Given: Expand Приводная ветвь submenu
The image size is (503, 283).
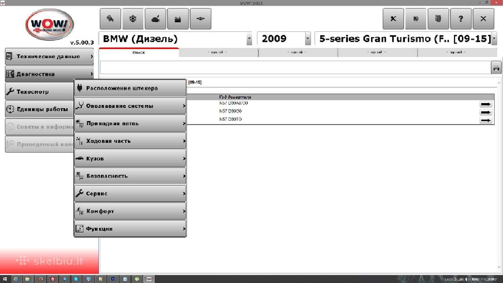Looking at the screenshot, I should [130, 124].
